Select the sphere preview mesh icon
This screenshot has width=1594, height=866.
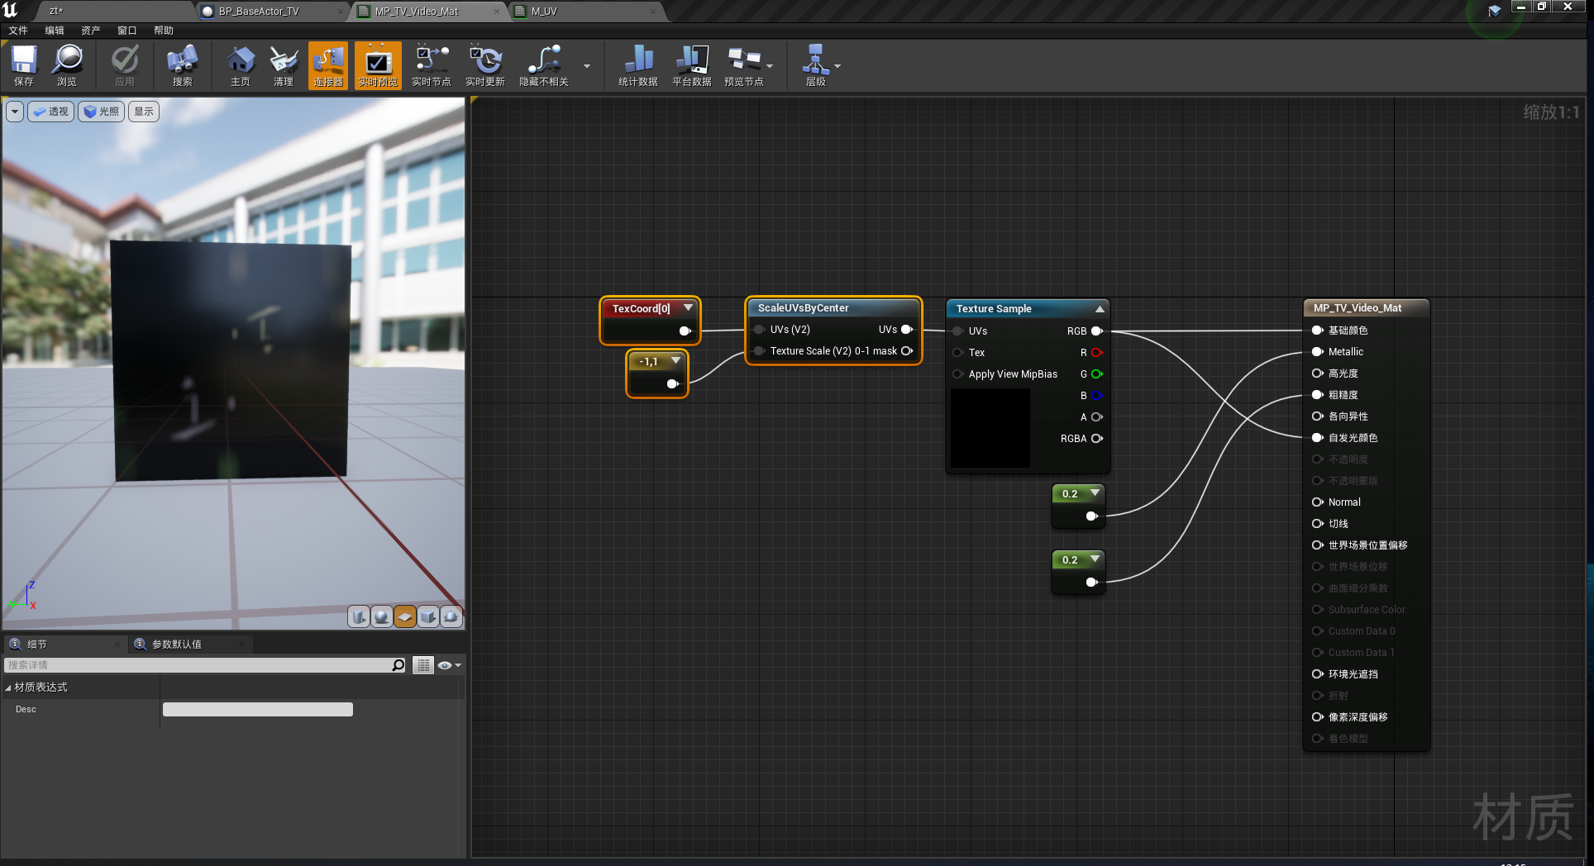click(x=382, y=616)
